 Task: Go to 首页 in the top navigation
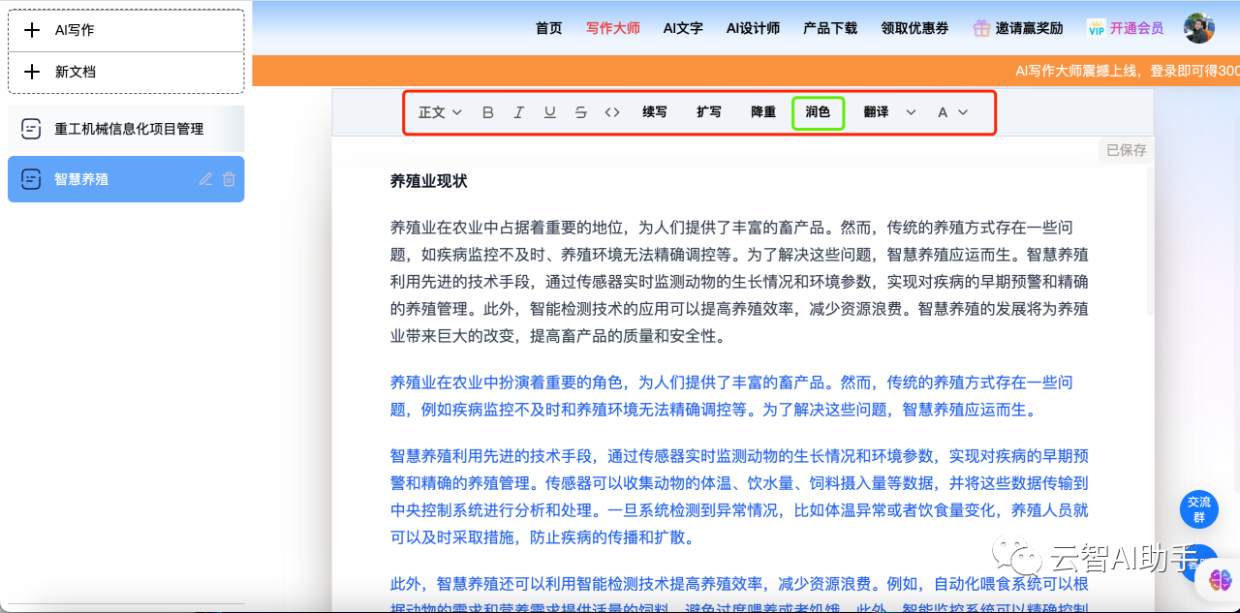[548, 28]
